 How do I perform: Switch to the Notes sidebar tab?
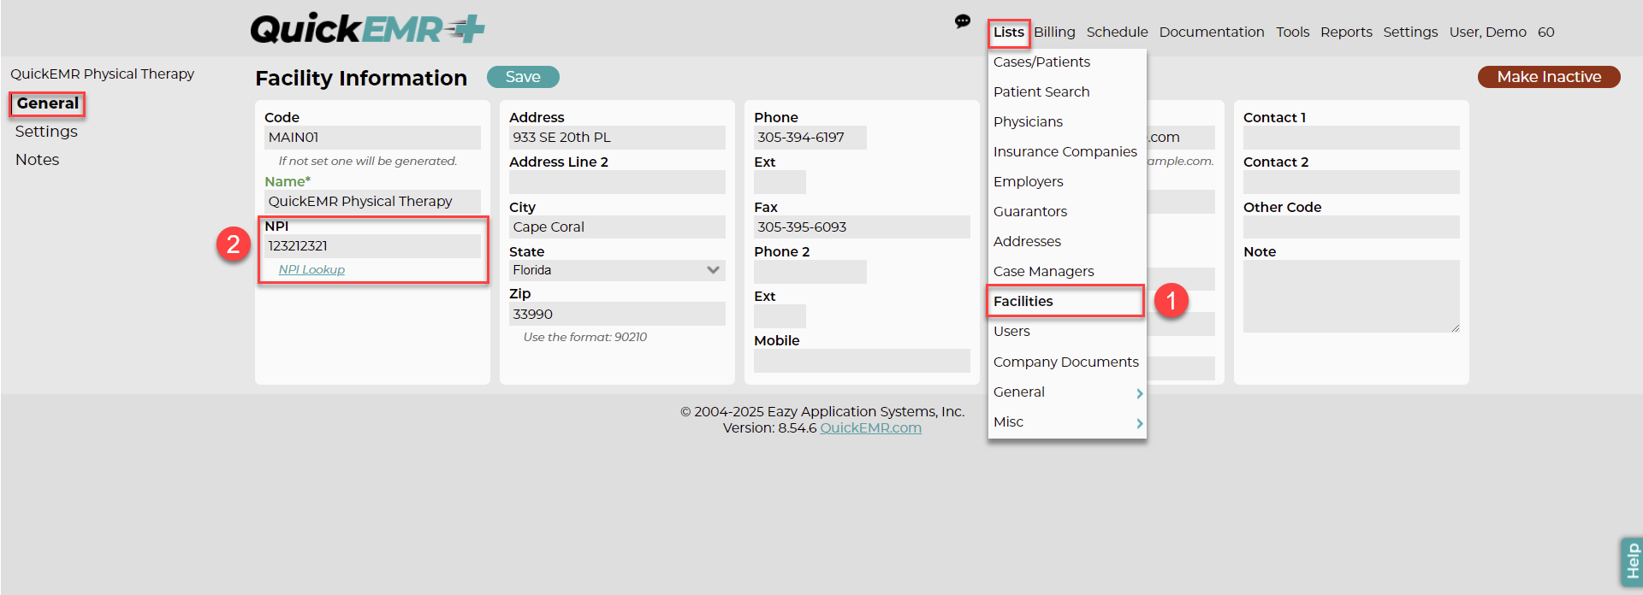[38, 160]
